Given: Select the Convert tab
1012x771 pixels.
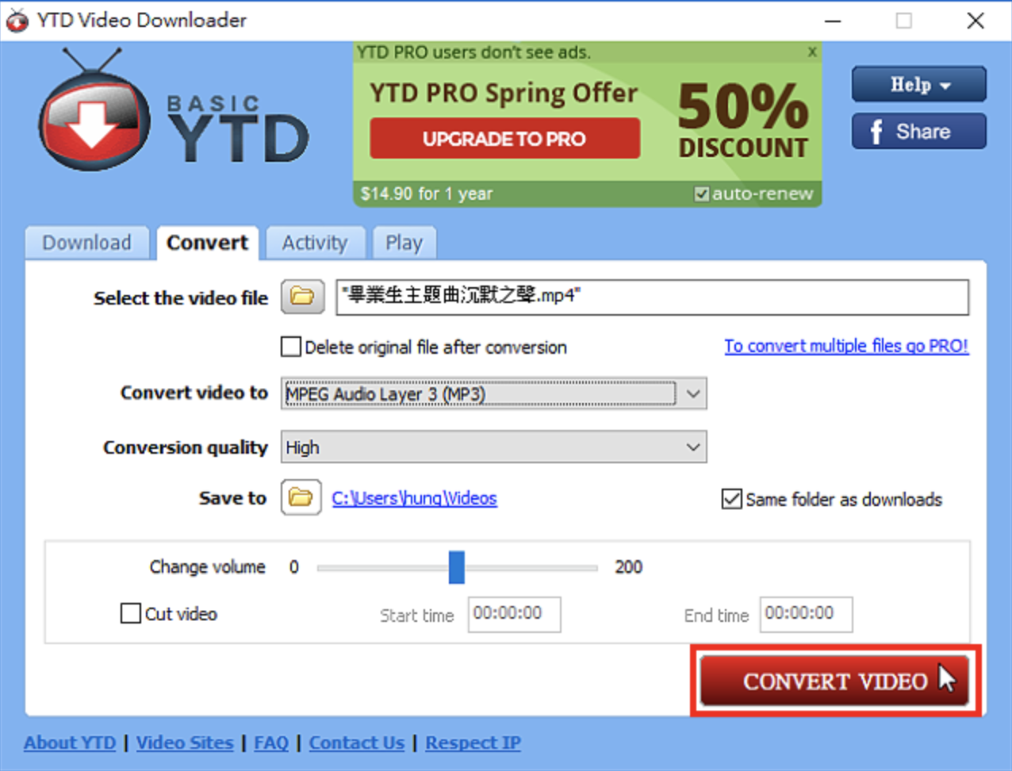Looking at the screenshot, I should pos(208,243).
